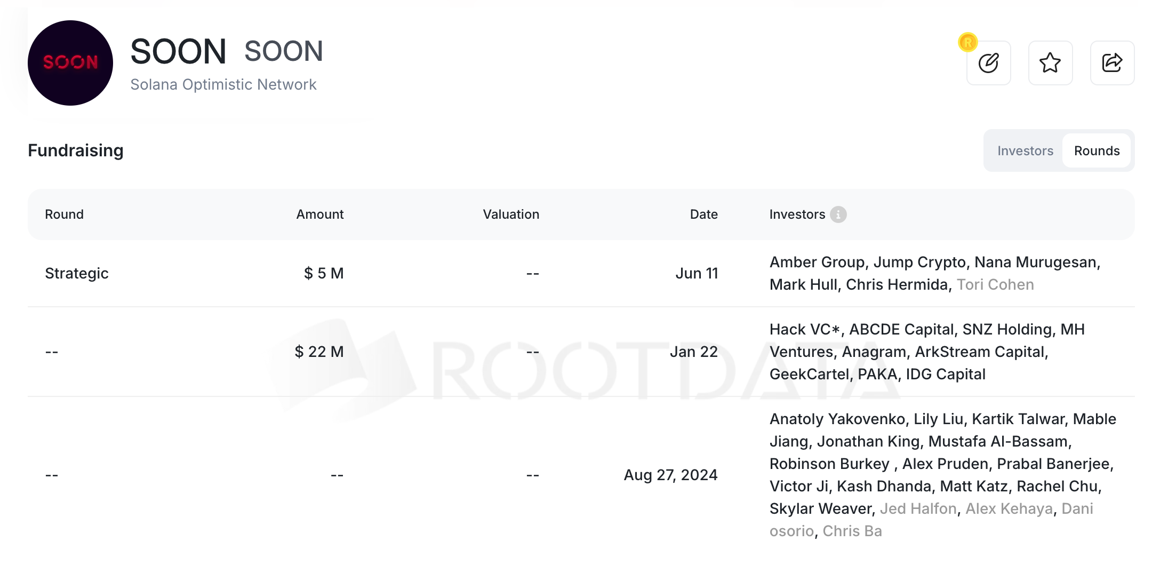Click the IDG Capital link
1152x573 pixels.
945,375
